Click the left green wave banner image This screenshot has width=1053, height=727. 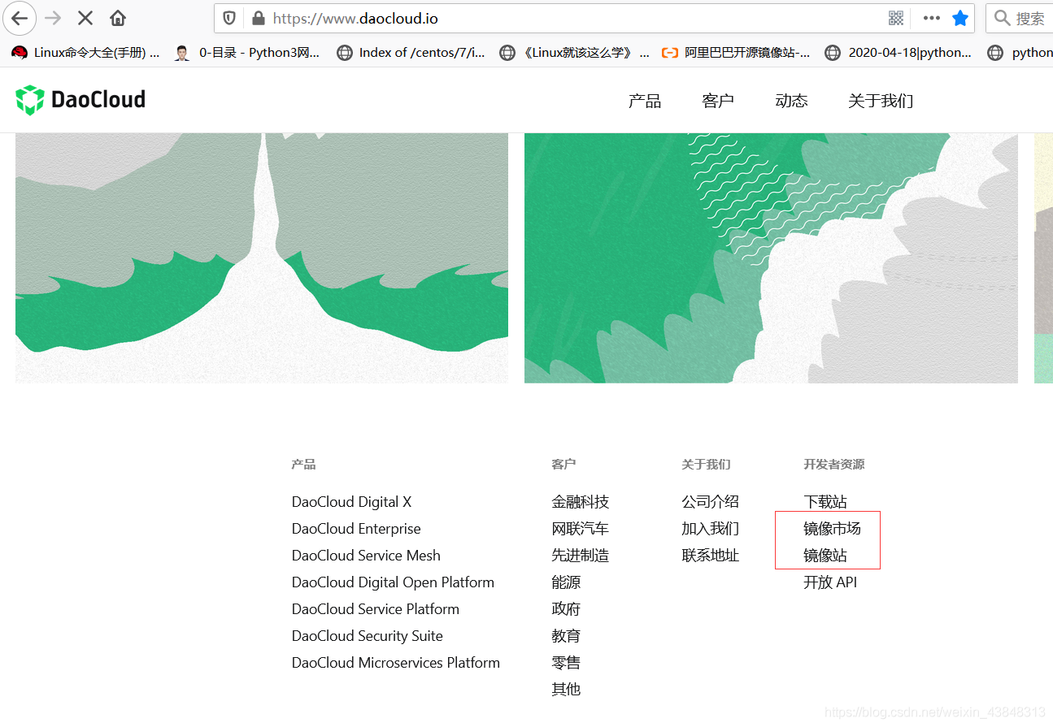[262, 257]
